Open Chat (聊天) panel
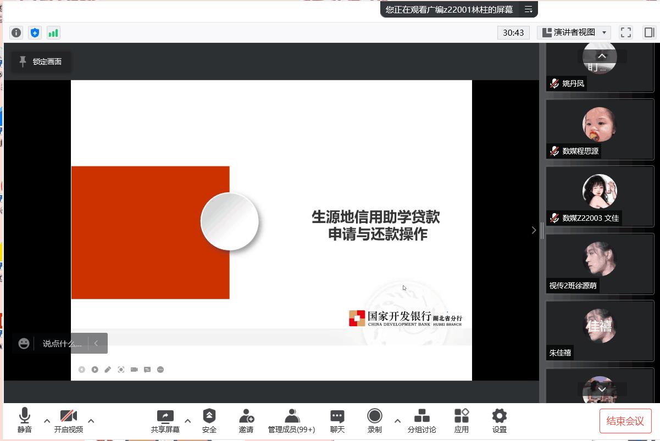Viewport: 660px width, 441px height. click(x=337, y=421)
